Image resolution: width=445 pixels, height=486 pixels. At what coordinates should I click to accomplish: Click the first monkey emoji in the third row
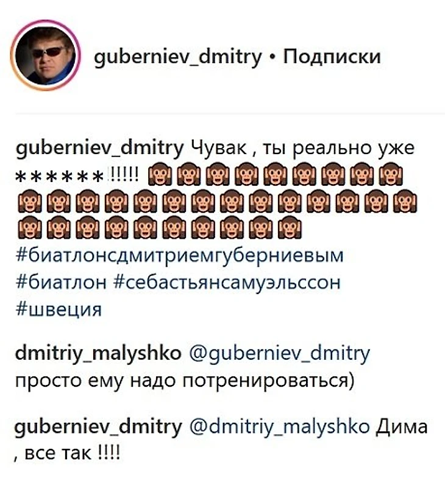pos(29,227)
